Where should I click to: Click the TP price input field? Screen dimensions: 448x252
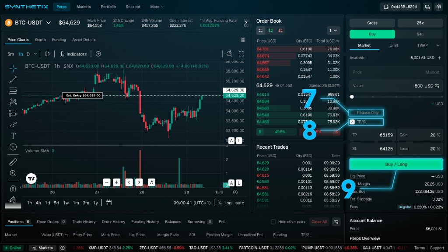(x=373, y=135)
